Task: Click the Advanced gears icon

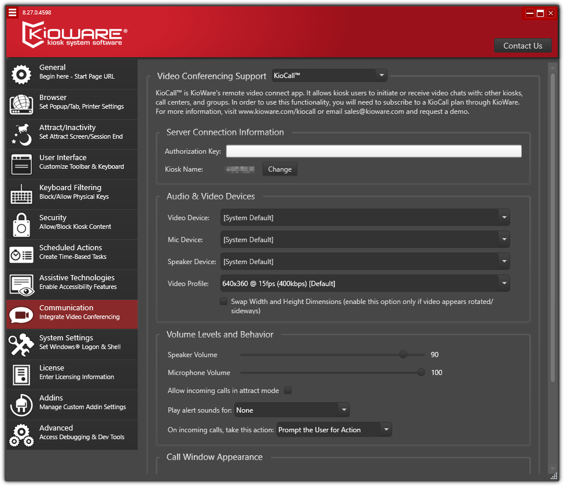Action: 21,435
